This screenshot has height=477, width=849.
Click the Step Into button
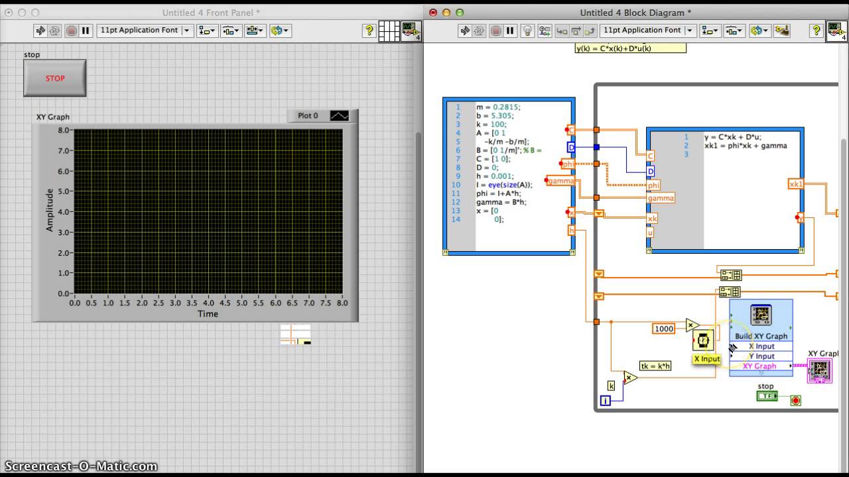pos(561,30)
